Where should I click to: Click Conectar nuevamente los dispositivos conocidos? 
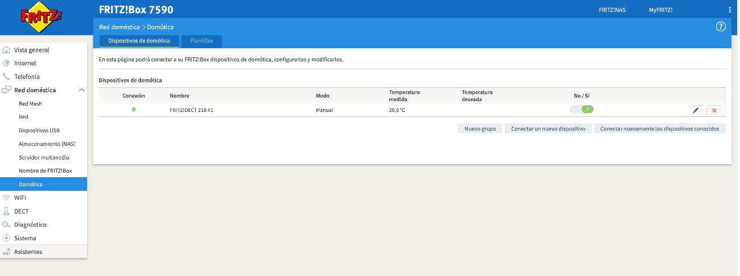[660, 129]
